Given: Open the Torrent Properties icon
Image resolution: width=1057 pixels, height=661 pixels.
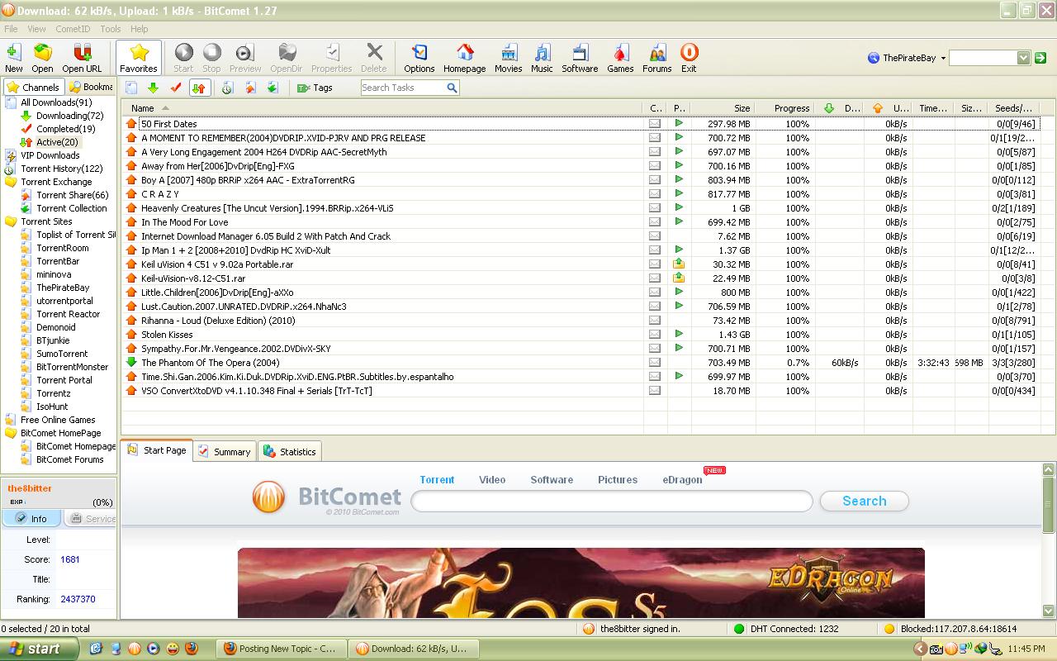Looking at the screenshot, I should [x=331, y=56].
